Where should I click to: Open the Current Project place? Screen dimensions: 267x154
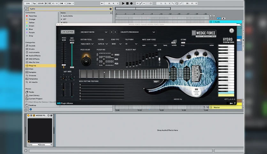click(35, 99)
